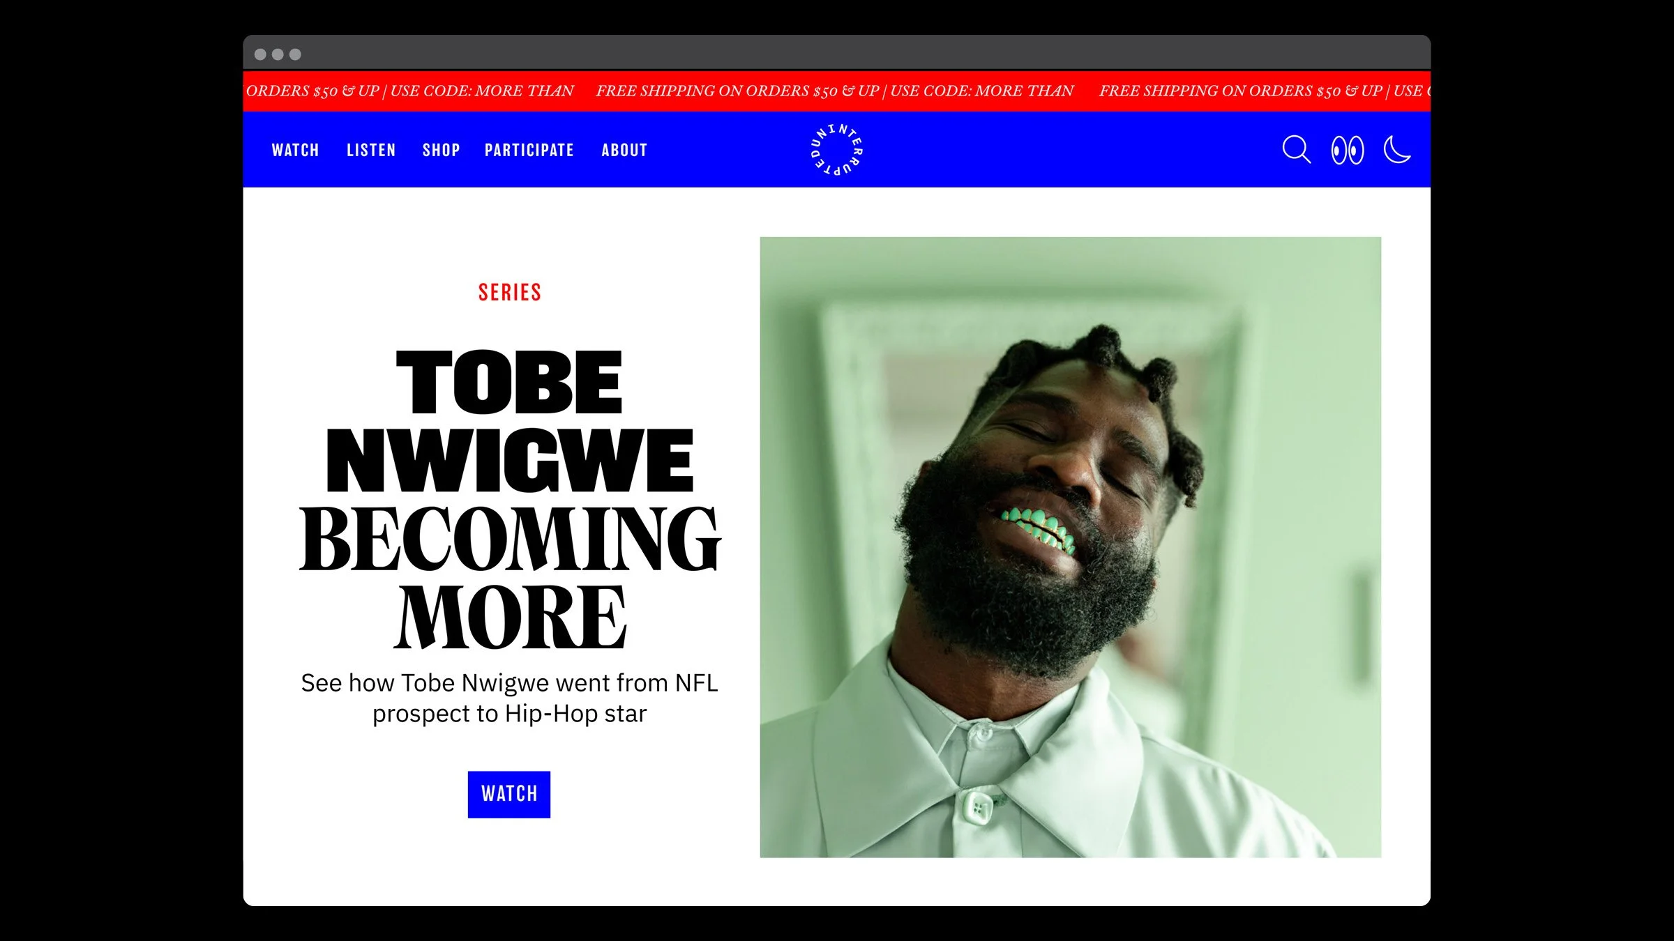Image resolution: width=1674 pixels, height=941 pixels.
Task: Open the Watch navigation menu
Action: coord(295,150)
